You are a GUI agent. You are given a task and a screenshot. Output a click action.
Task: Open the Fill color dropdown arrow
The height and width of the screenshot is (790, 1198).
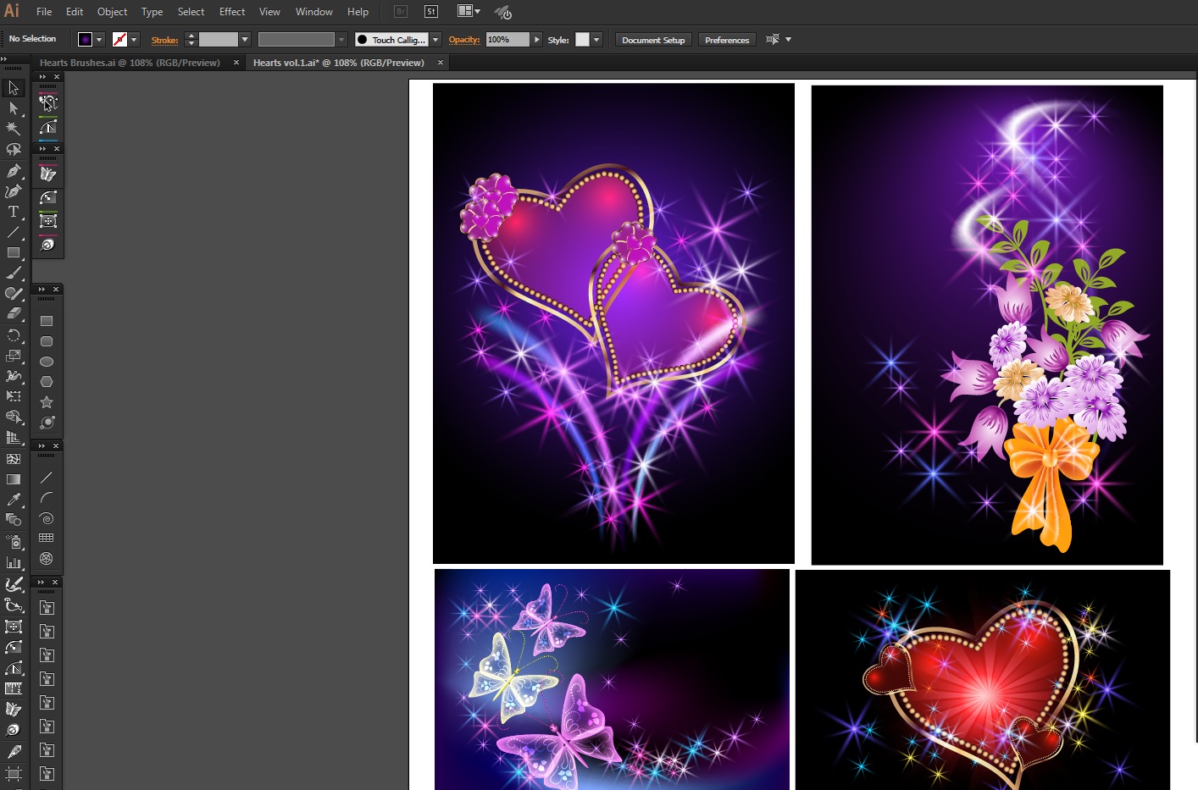(99, 40)
